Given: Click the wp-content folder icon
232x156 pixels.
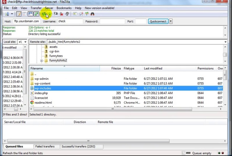Looking at the screenshot, I should point(32,83).
